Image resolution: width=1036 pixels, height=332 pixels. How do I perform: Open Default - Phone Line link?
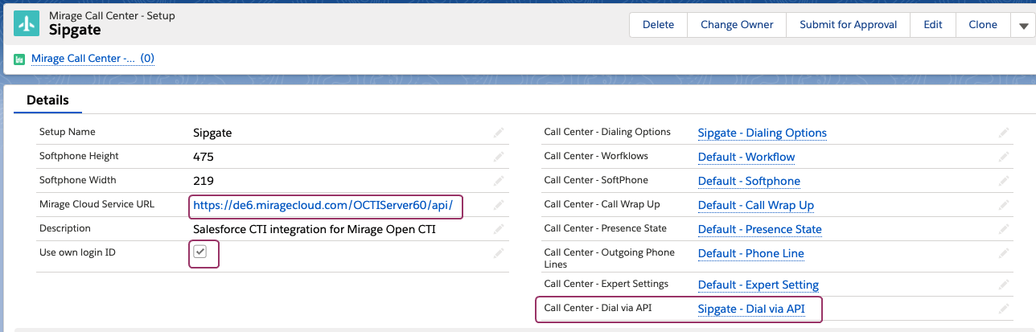click(750, 253)
